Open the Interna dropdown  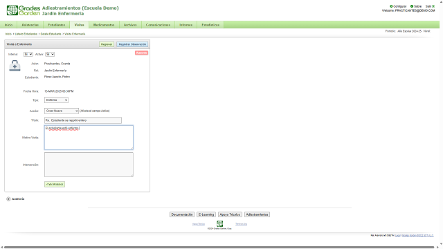(28, 54)
